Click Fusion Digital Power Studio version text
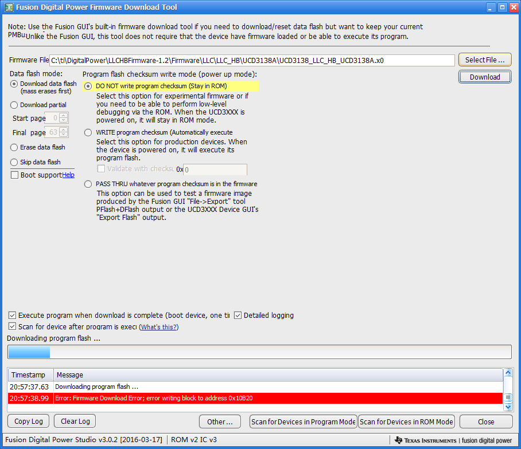 coord(84,440)
